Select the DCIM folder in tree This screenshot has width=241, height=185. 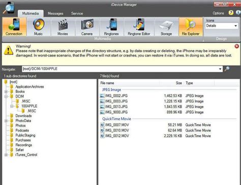pos(20,97)
